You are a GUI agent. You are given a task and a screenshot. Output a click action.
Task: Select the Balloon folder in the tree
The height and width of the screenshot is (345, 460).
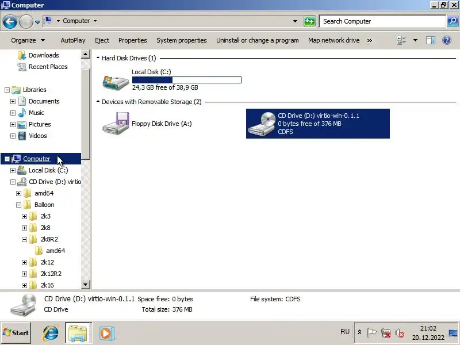pos(44,205)
